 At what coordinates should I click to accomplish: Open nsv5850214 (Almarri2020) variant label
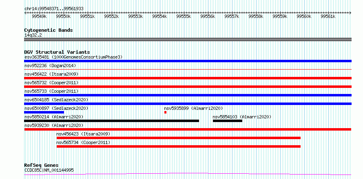[x=54, y=117]
